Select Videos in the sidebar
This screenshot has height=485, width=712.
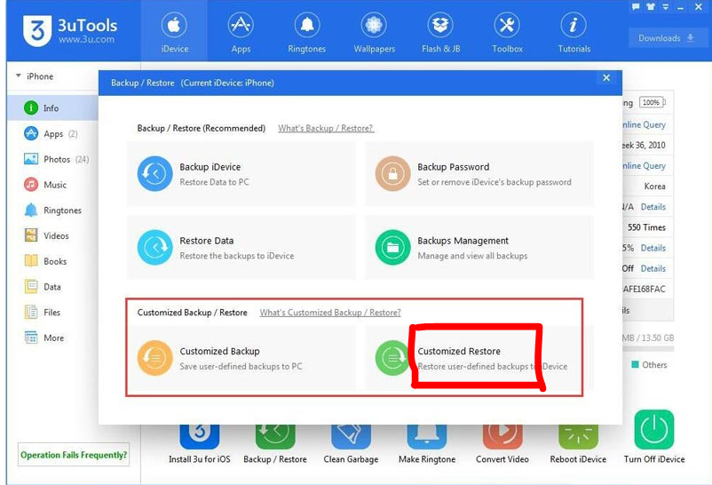click(52, 235)
